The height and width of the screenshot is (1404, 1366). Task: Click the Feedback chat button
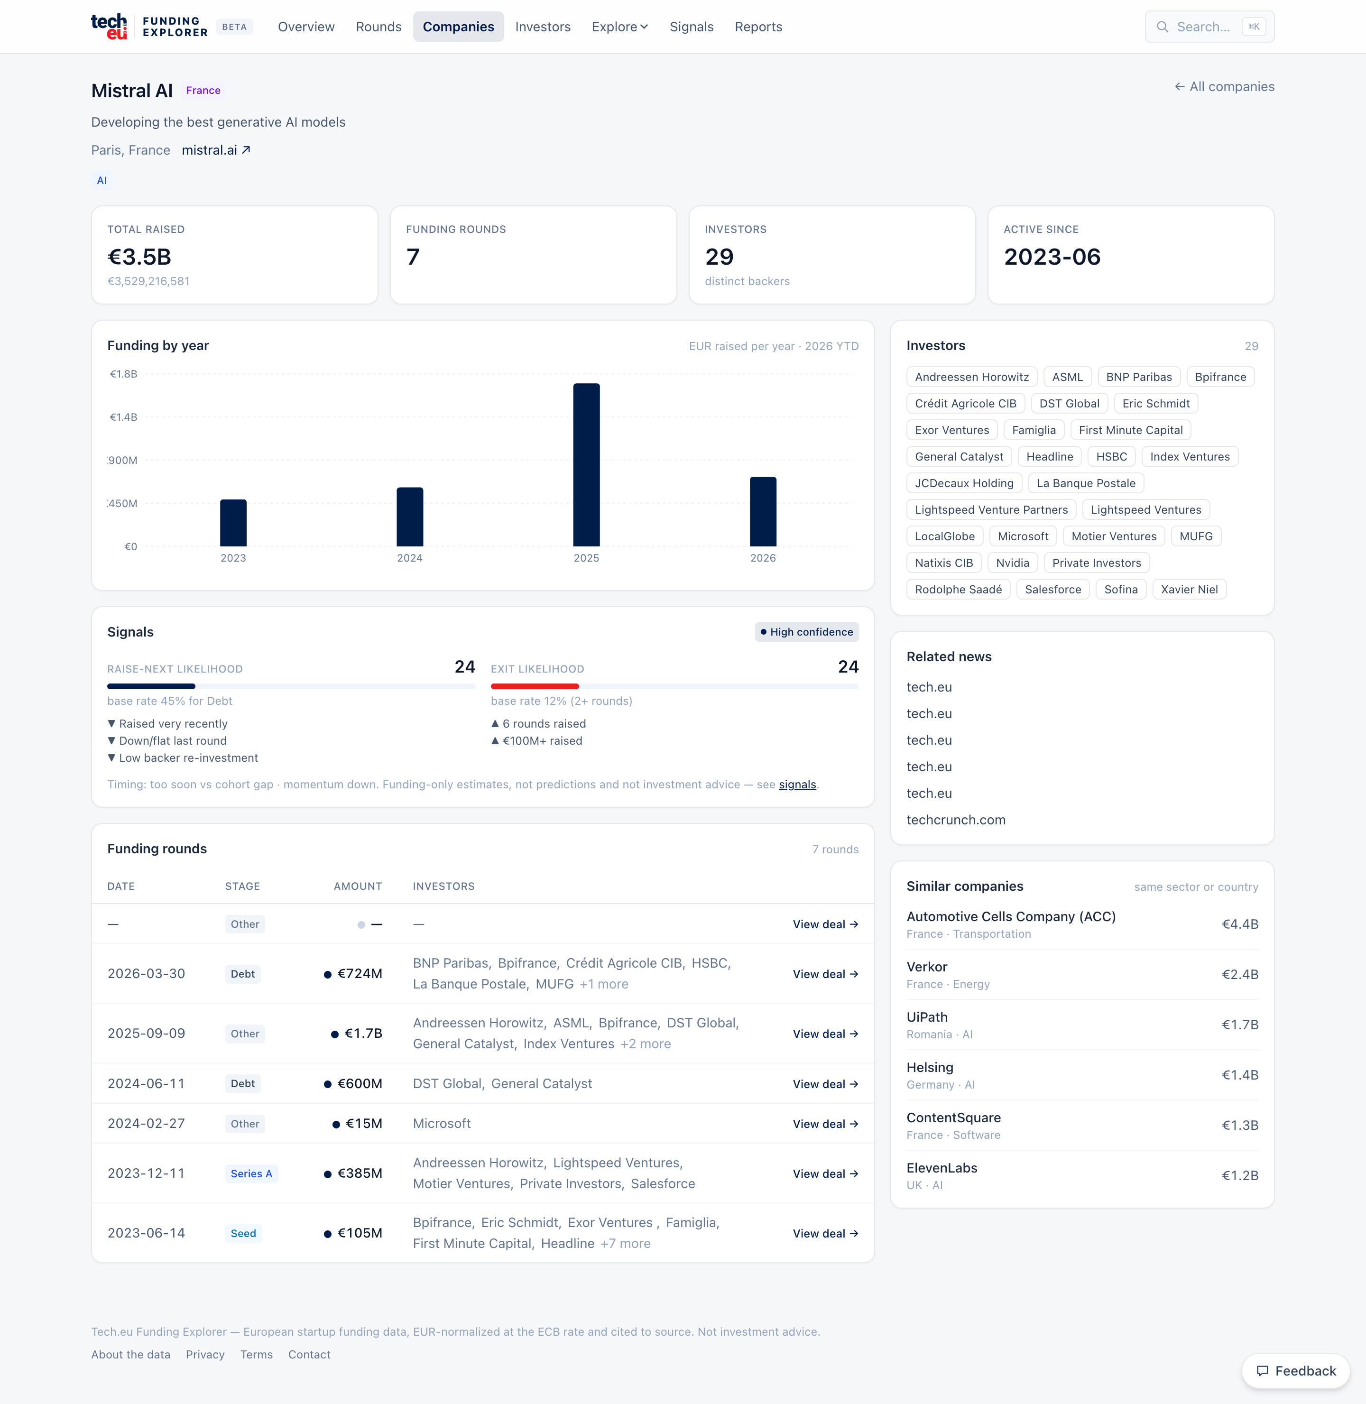click(x=1296, y=1371)
